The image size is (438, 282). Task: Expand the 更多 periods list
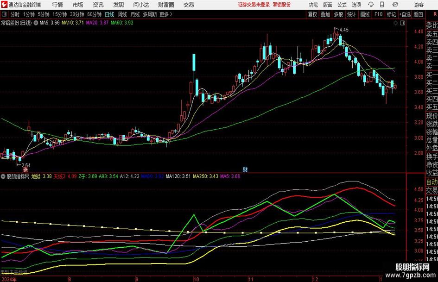pyautogui.click(x=166, y=14)
